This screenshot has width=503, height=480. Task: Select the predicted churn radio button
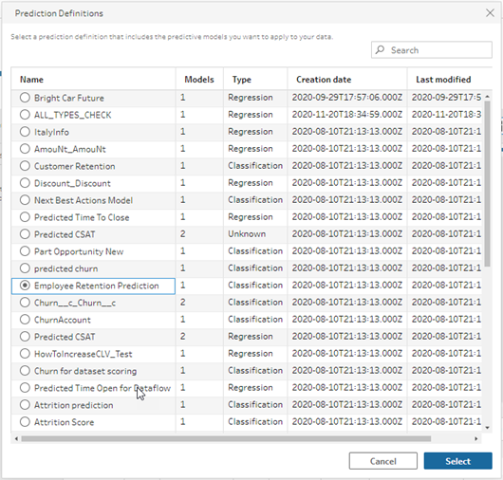click(x=25, y=268)
